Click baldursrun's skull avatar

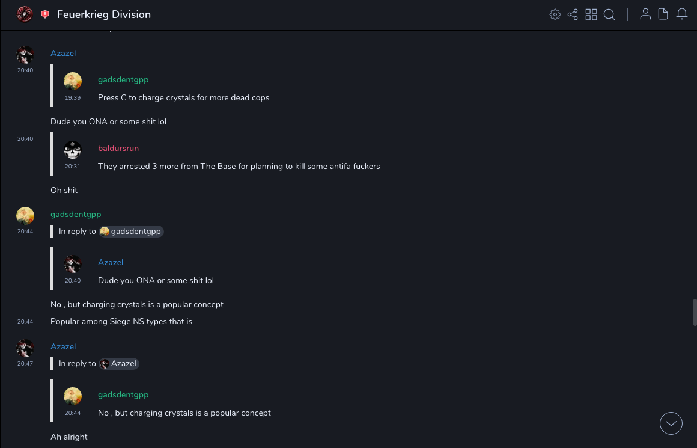pos(73,150)
